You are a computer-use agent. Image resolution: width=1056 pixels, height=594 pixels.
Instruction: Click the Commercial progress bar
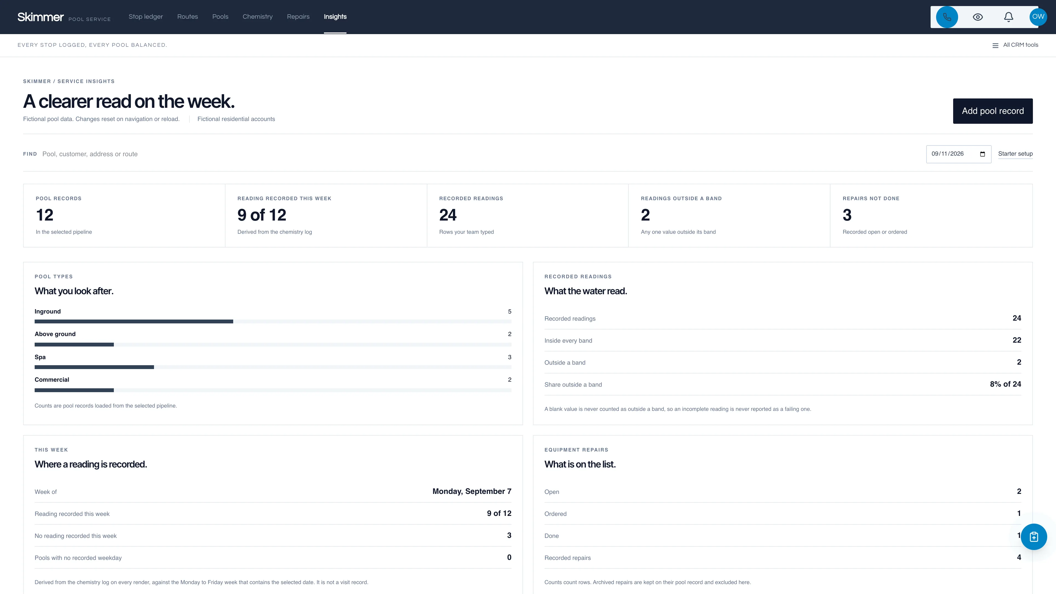[x=273, y=390]
